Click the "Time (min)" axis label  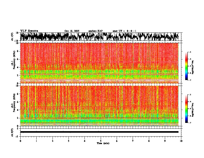pos(103,143)
